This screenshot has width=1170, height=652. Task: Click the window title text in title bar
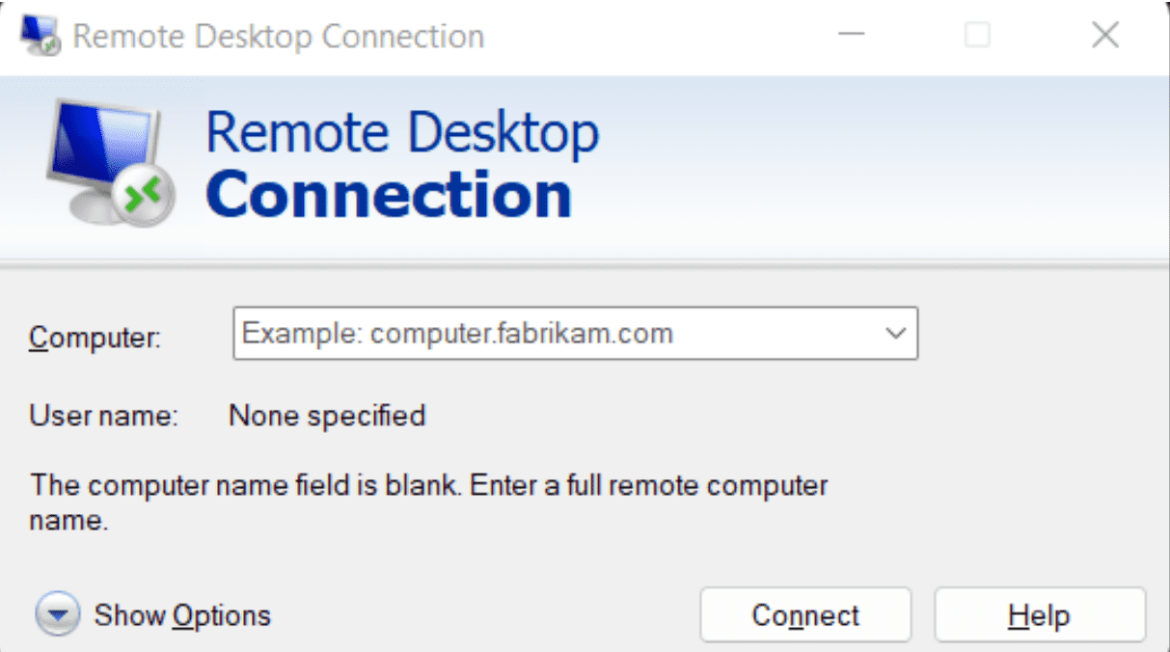[x=278, y=37]
